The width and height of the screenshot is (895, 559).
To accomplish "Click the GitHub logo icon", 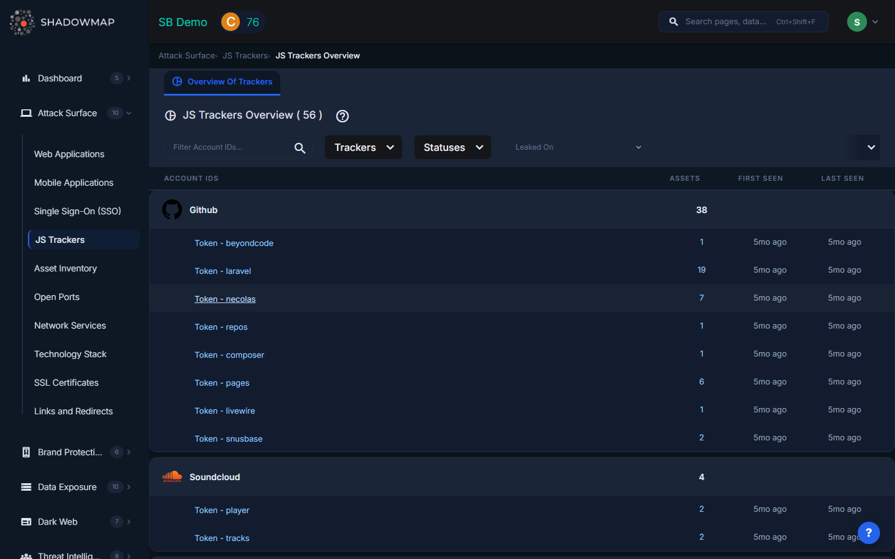I will (x=172, y=210).
